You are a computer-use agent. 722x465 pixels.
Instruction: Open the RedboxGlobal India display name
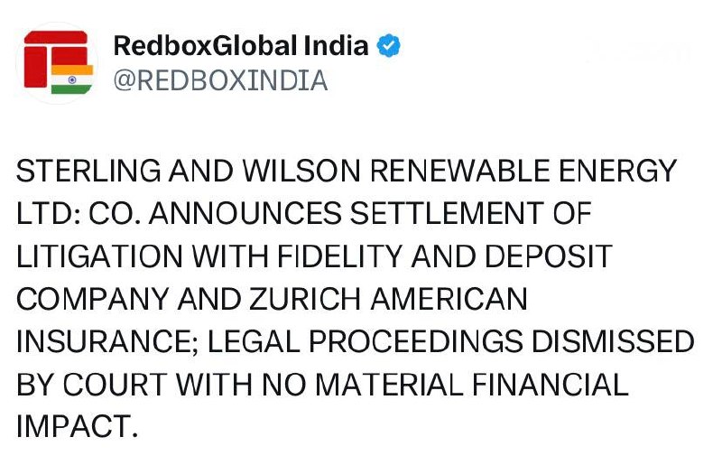click(x=241, y=45)
